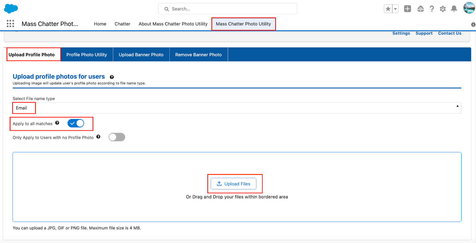
Task: Switch to the Remove Banner Photo tab
Action: pyautogui.click(x=198, y=55)
